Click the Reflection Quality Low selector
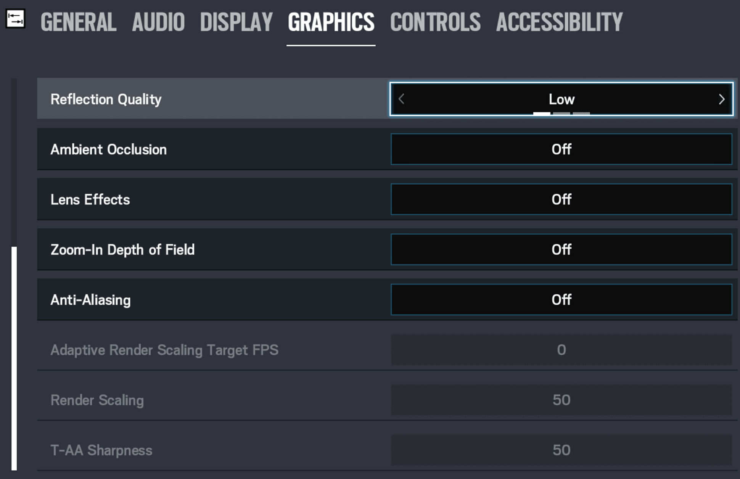The width and height of the screenshot is (740, 479). [561, 100]
